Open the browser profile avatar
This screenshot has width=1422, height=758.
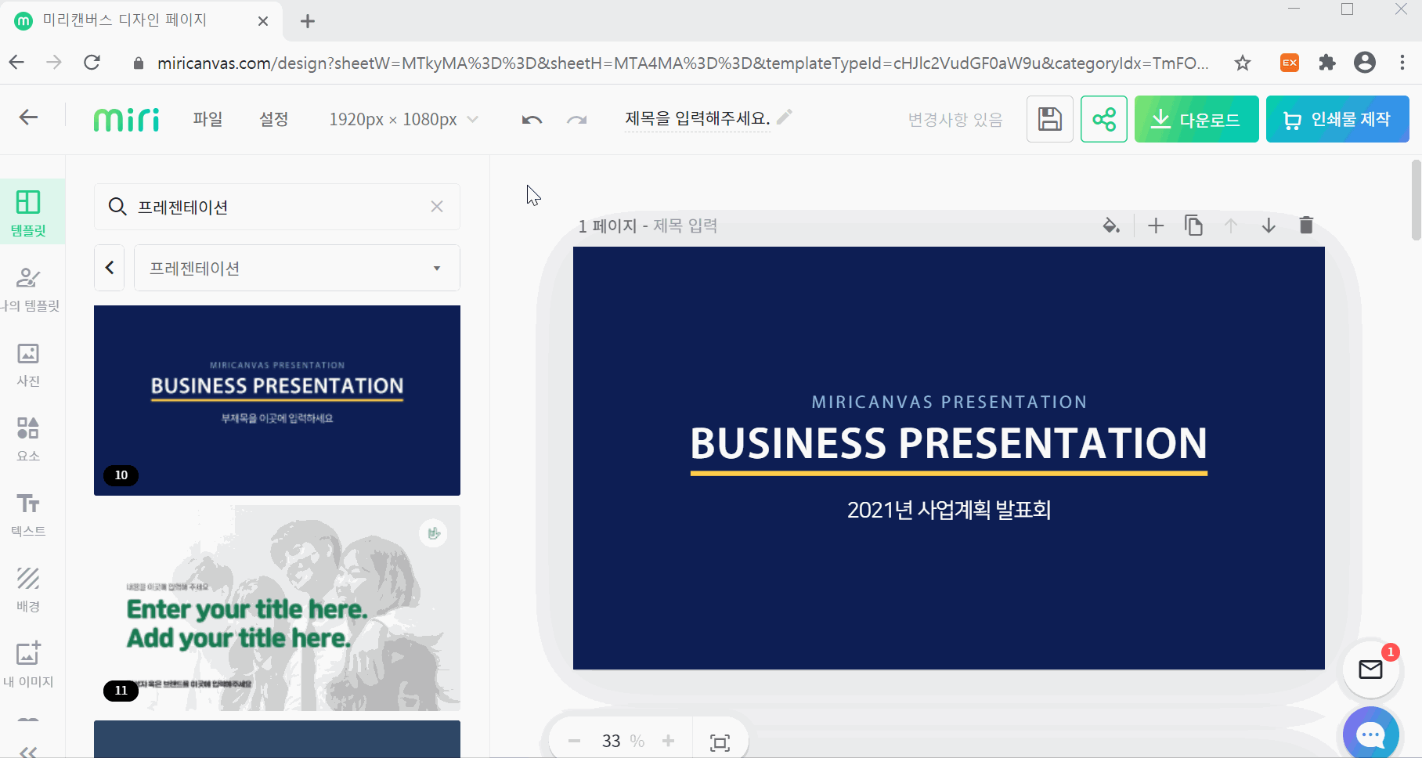click(1365, 63)
